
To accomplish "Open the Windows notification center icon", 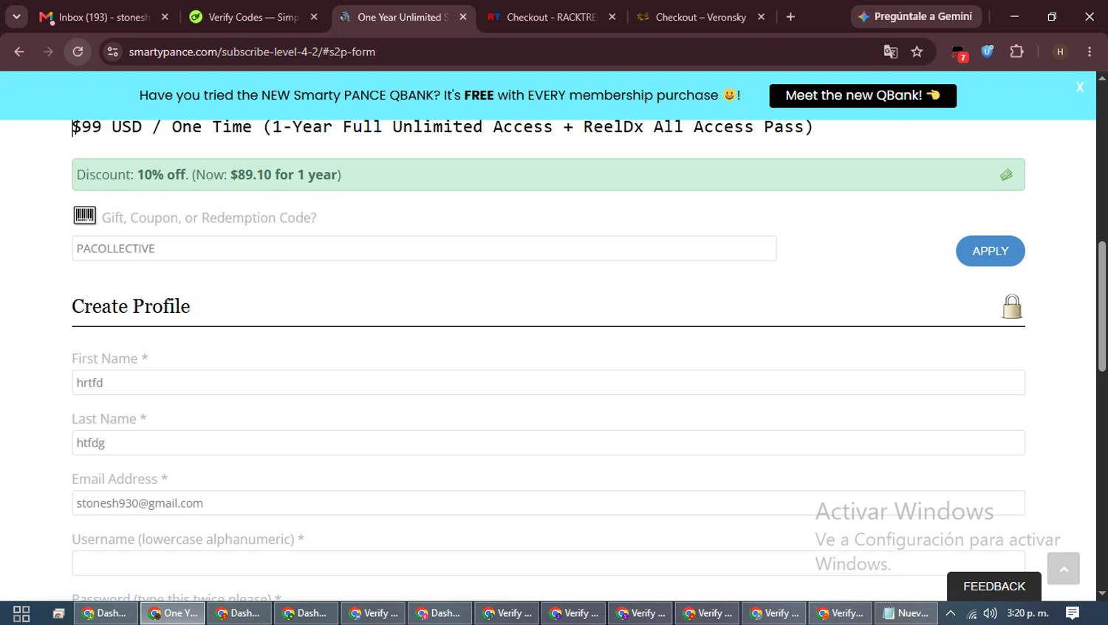I will pyautogui.click(x=1073, y=613).
